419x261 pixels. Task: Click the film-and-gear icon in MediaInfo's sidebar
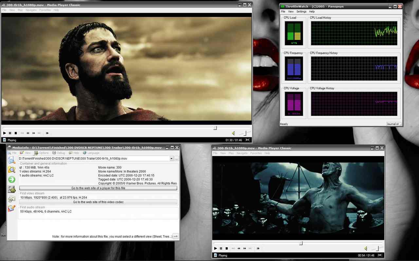[x=12, y=189]
